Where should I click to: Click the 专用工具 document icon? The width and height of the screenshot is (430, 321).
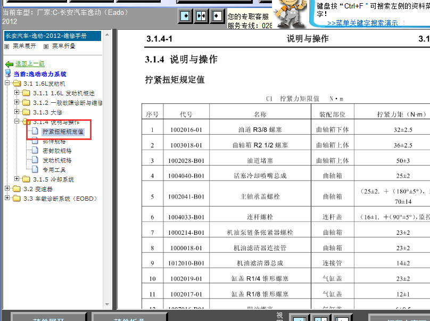pos(35,169)
